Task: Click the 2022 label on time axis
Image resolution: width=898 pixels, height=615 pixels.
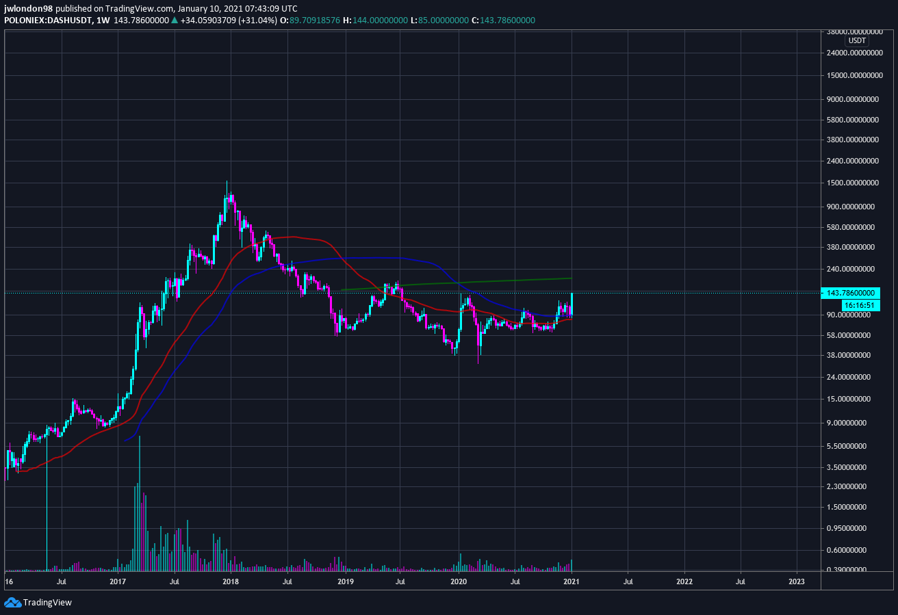Action: pyautogui.click(x=684, y=581)
